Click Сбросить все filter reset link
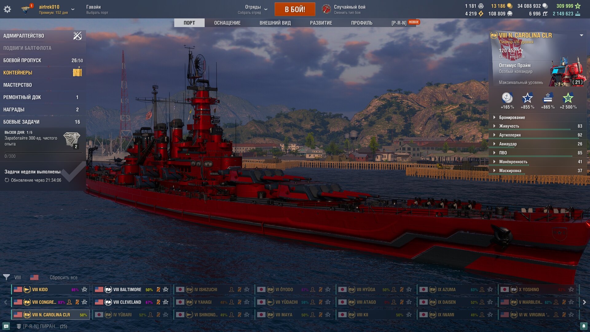The width and height of the screenshot is (590, 332). pos(64,277)
